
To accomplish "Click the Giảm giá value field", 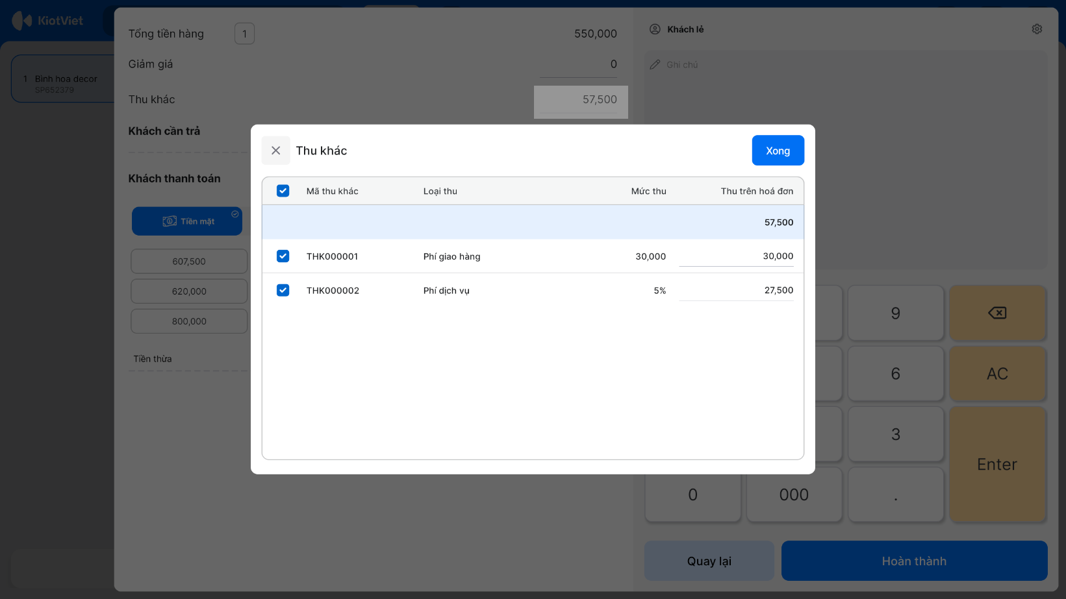I will (x=578, y=64).
